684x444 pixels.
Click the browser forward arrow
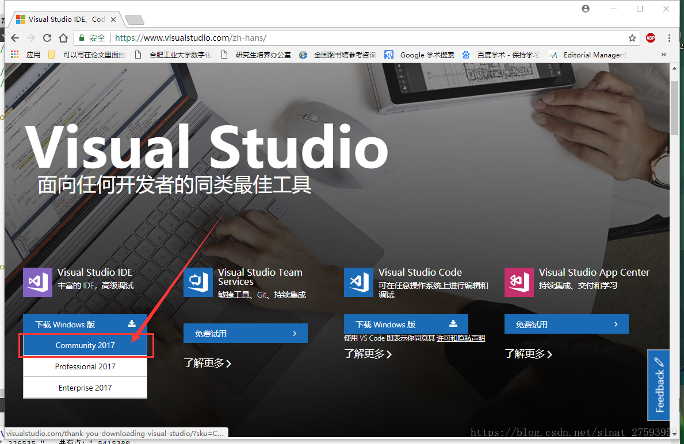[31, 38]
